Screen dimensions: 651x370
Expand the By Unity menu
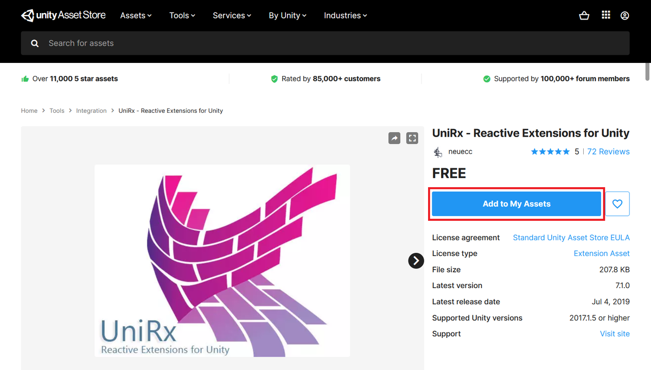point(288,15)
